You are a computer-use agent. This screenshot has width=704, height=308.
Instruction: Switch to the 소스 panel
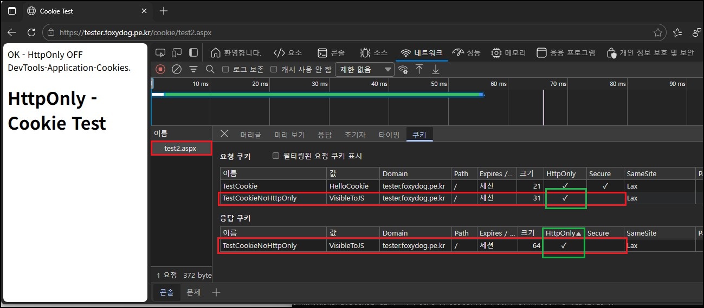click(x=374, y=52)
